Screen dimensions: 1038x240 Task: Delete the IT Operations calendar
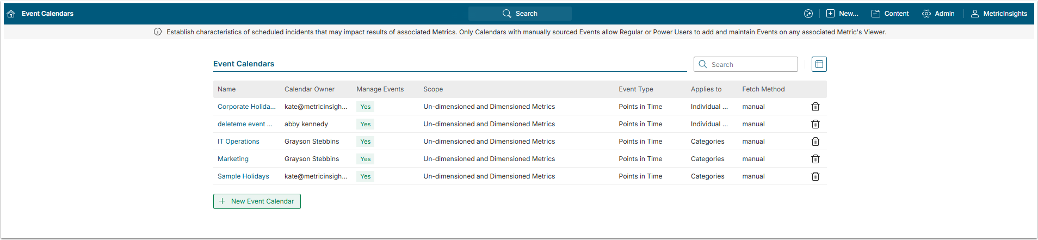click(815, 141)
